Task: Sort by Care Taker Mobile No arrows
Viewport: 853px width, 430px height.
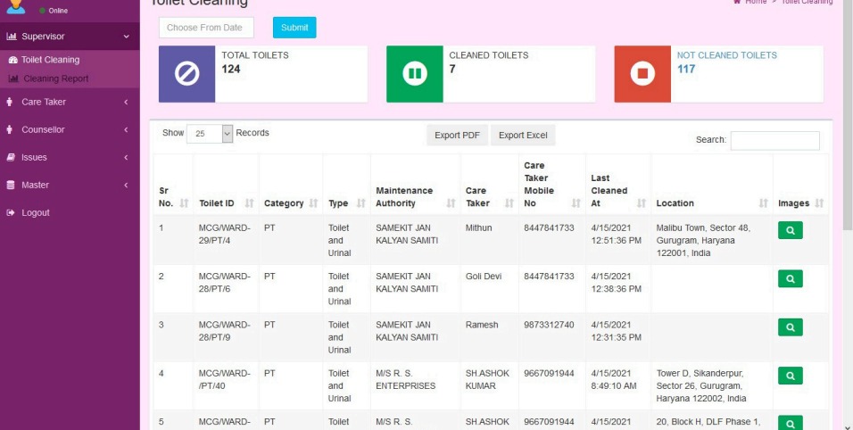Action: (576, 203)
